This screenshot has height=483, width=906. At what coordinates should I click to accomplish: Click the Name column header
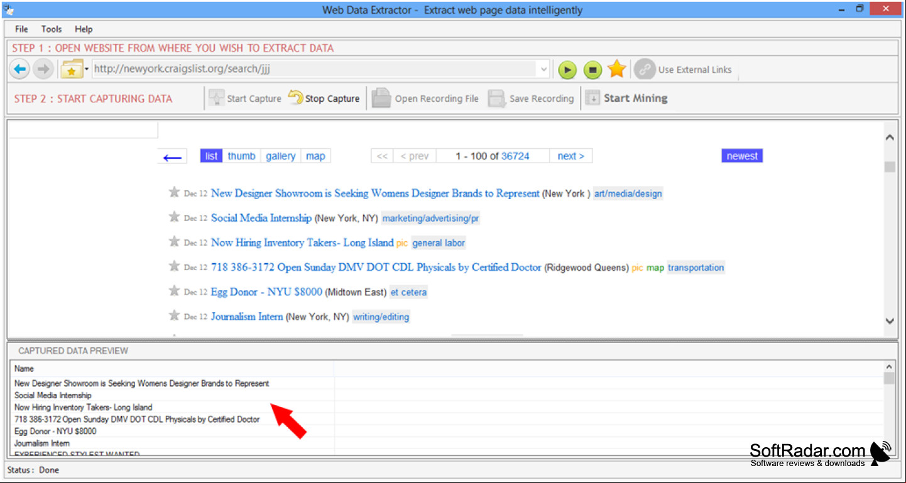tap(173, 369)
